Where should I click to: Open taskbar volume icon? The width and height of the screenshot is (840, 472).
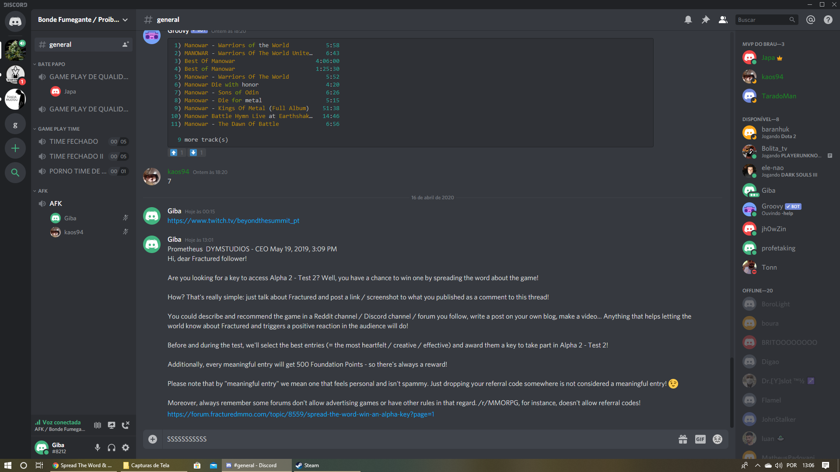[779, 465]
